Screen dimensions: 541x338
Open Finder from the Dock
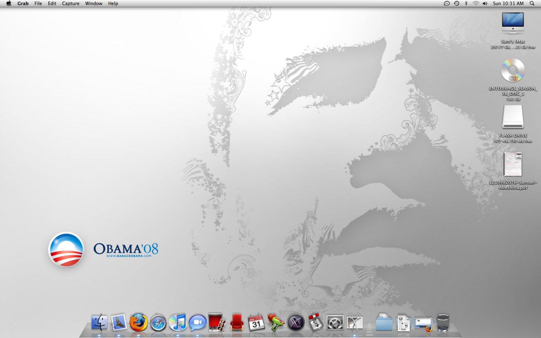pyautogui.click(x=99, y=322)
